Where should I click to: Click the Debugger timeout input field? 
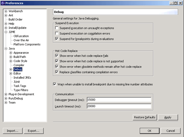(119, 100)
